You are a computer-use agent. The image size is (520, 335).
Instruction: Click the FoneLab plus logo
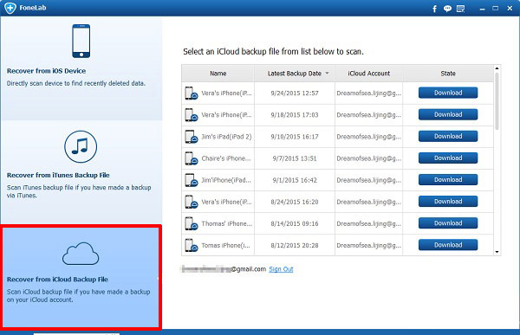tap(10, 8)
